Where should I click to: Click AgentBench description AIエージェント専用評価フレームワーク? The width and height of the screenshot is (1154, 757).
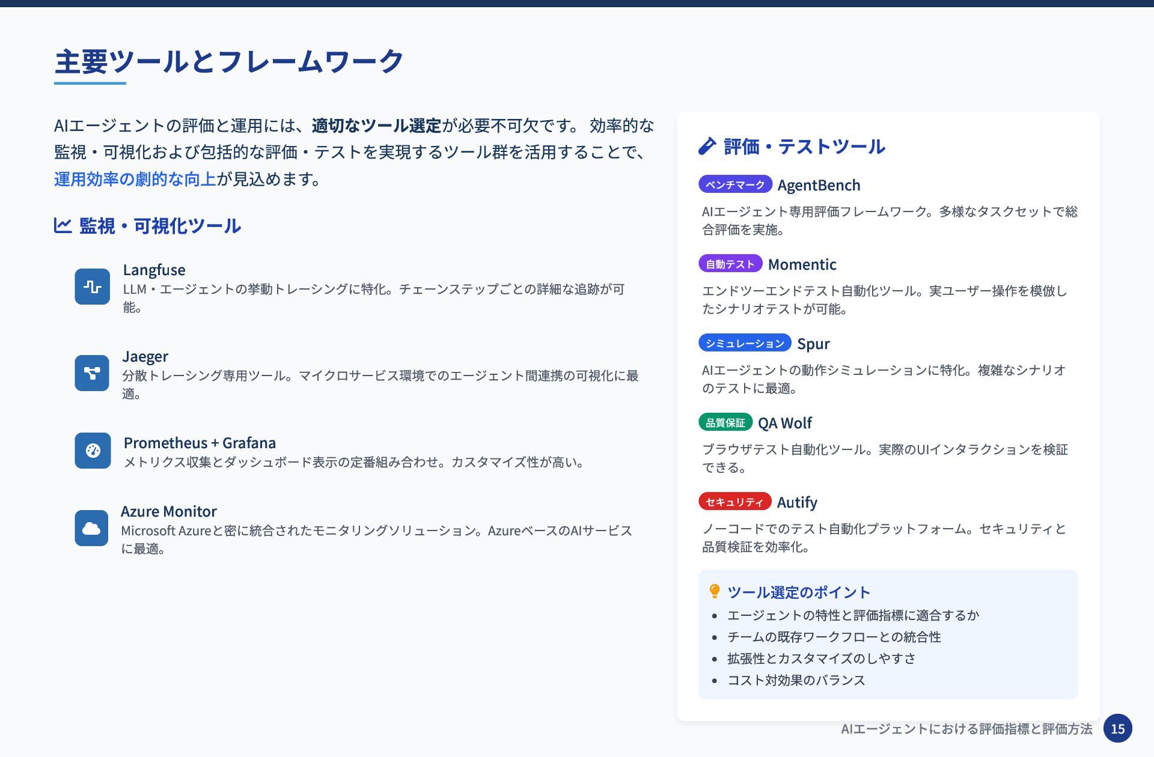(x=890, y=220)
